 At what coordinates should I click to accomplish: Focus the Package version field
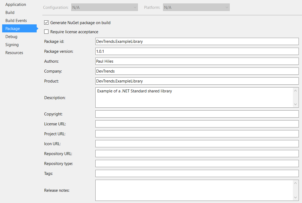point(197,51)
